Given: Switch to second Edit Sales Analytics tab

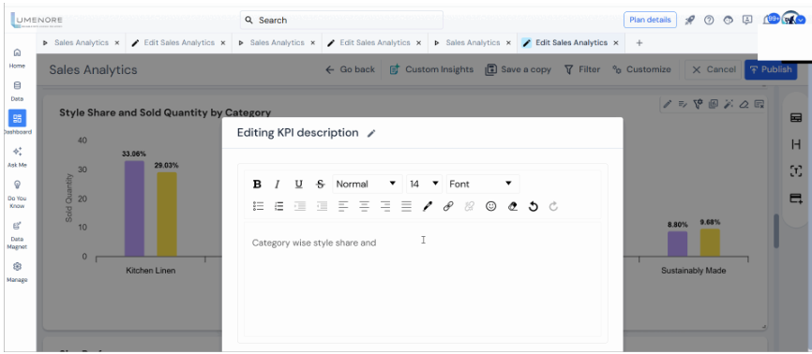Looking at the screenshot, I should (x=374, y=42).
